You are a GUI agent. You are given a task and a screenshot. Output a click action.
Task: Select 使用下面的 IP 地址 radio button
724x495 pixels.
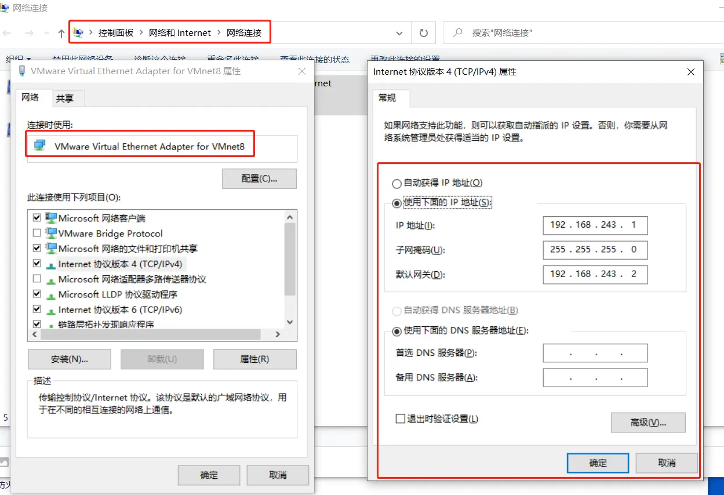pos(397,203)
